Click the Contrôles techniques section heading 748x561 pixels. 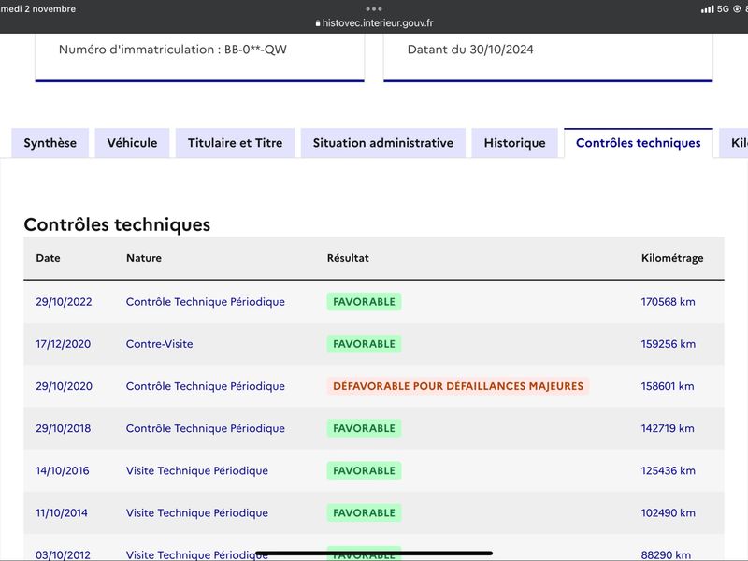click(117, 224)
